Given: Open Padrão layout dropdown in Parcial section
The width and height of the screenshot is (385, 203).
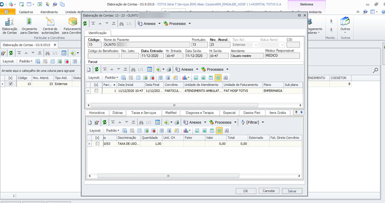Looking at the screenshot, I should coord(112,78).
